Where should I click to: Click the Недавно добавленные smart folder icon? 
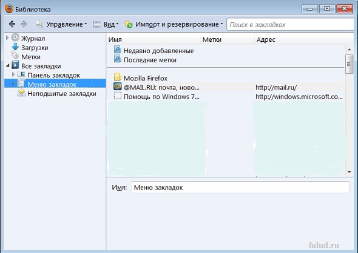[x=118, y=50]
